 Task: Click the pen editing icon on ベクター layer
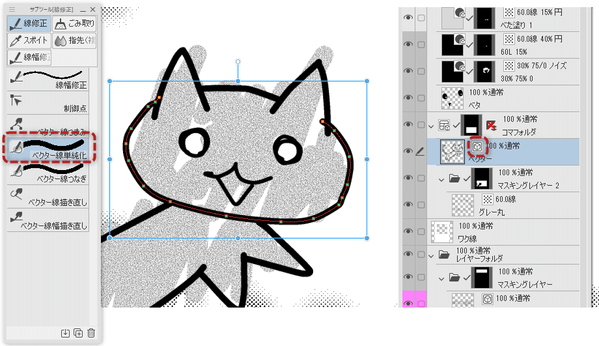pyautogui.click(x=420, y=151)
